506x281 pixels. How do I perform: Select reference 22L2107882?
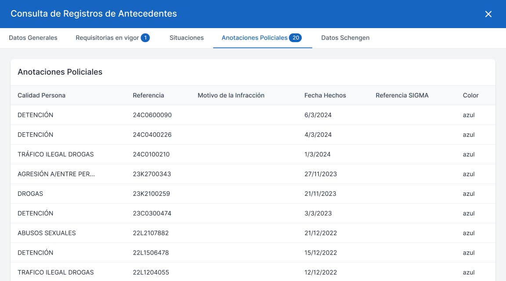[151, 233]
